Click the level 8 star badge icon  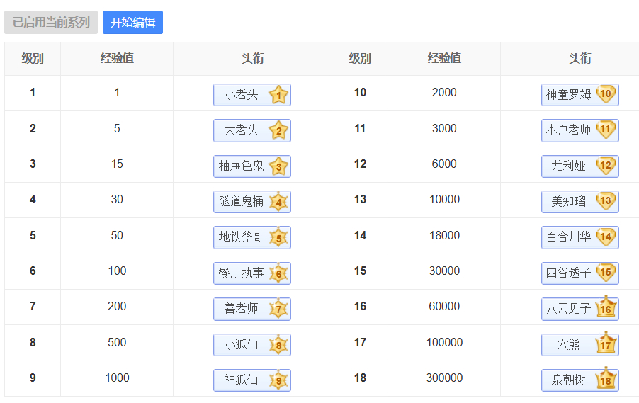pos(278,345)
